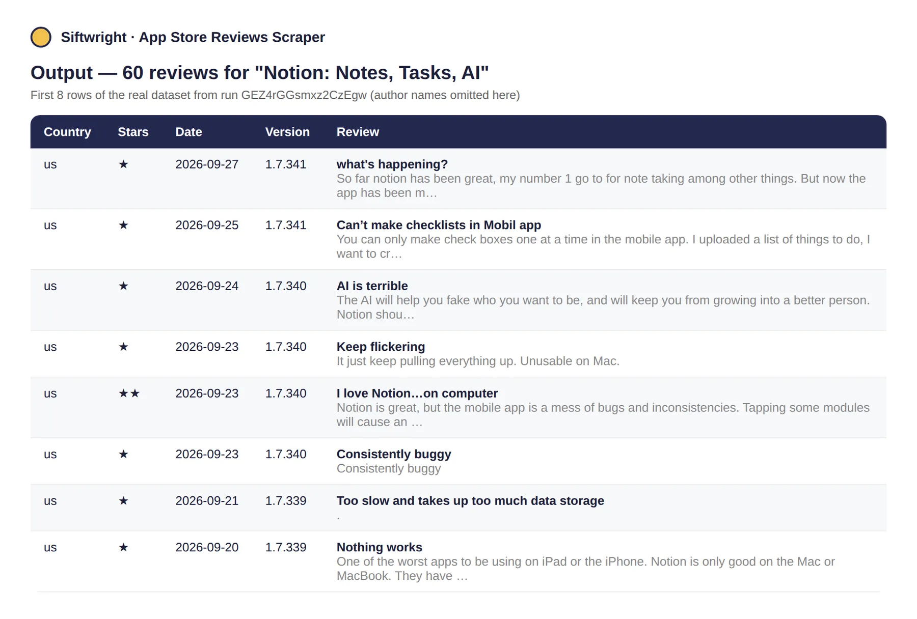Click the date 2026-09-21
917x619 pixels.
(207, 501)
